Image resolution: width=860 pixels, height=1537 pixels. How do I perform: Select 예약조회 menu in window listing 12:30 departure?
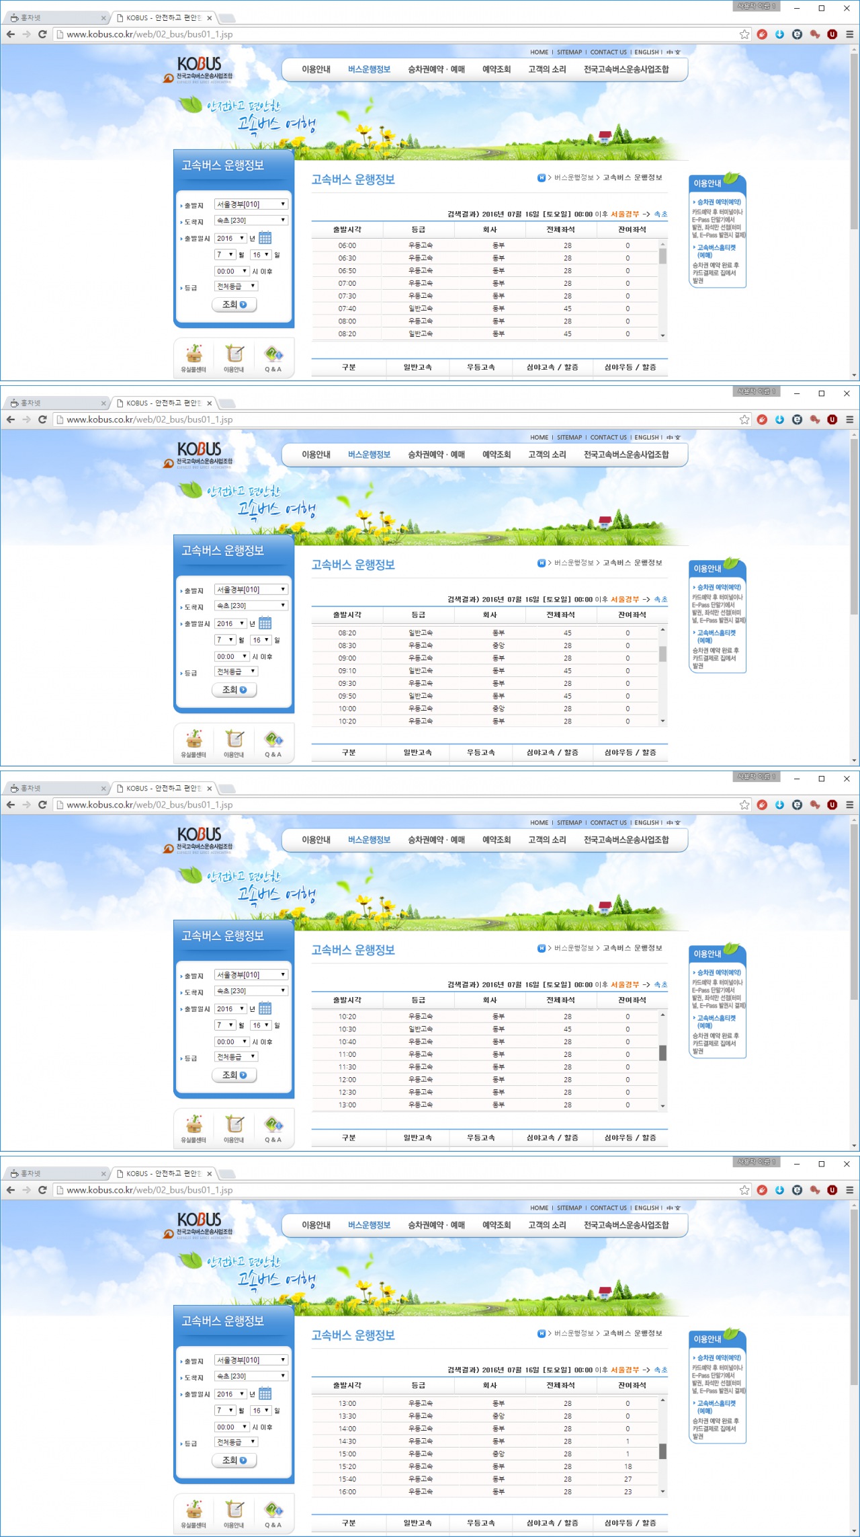tap(496, 840)
